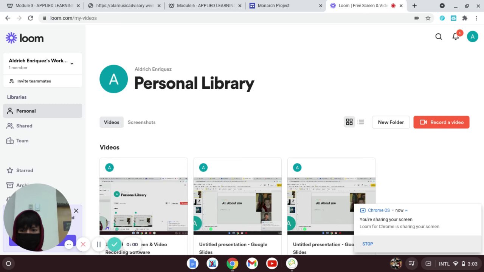Open the app left of Chrome on shelf

[213, 264]
